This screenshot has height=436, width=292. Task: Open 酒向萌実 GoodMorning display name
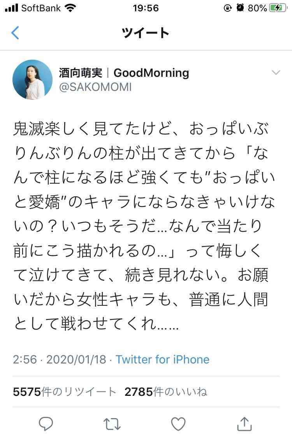click(x=124, y=73)
